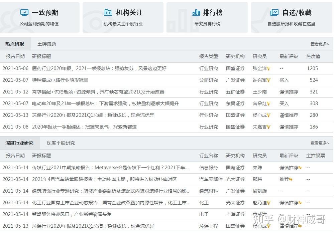Click date 2021-05-12 in 热点研报
This screenshot has height=233, width=334.
(15, 92)
